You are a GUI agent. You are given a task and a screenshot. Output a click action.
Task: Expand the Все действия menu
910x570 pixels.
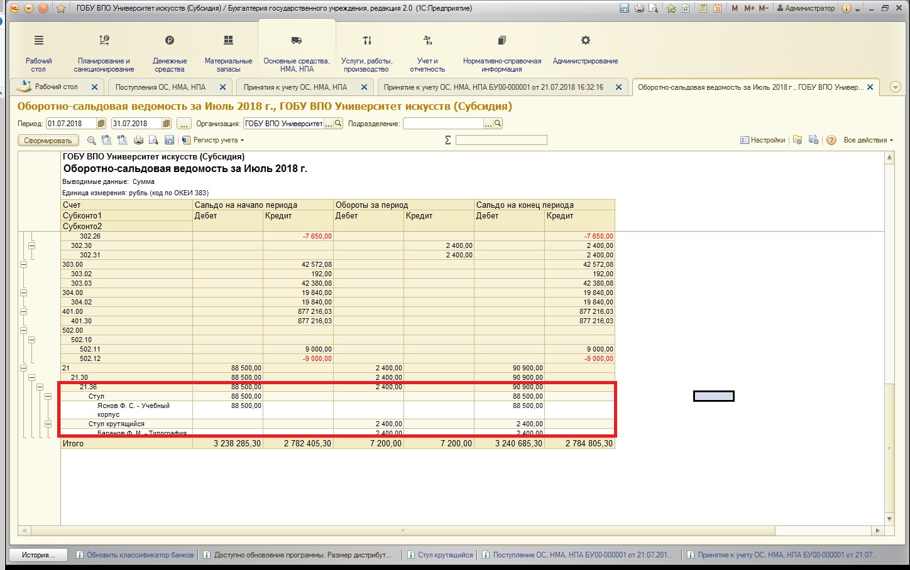(x=868, y=141)
